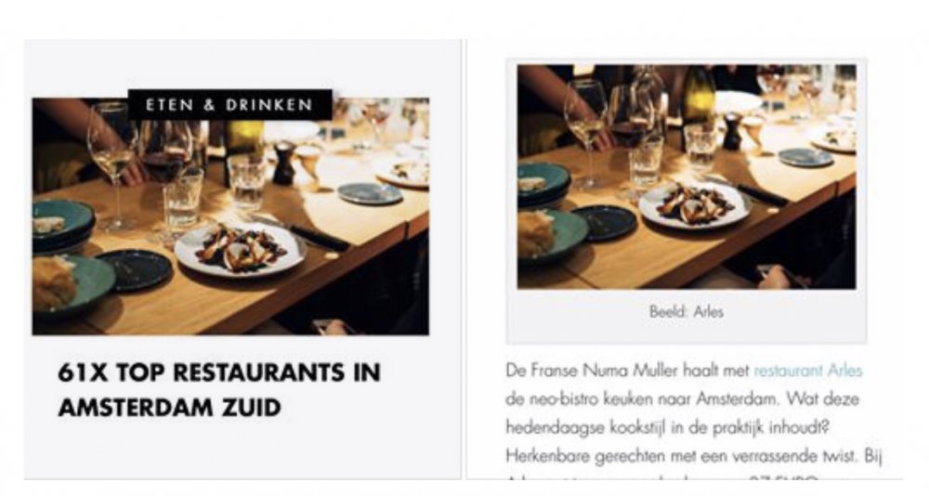
Task: Click the Herkenbare gerechten text line
Action: point(694,456)
